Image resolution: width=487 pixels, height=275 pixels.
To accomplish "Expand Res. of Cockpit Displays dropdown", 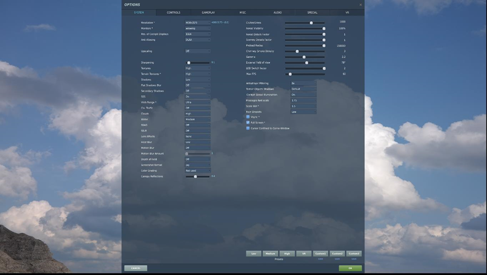I will 198,34.
